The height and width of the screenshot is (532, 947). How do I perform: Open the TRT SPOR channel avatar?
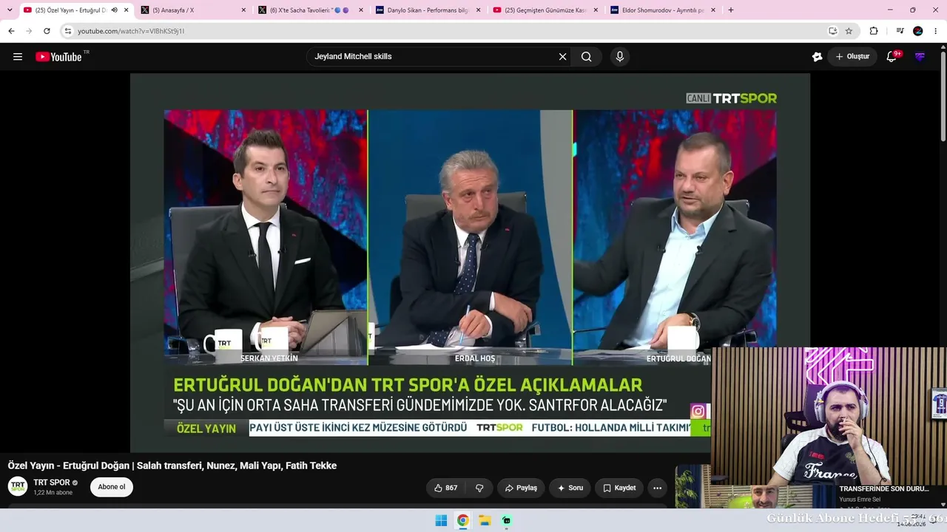[x=18, y=486]
